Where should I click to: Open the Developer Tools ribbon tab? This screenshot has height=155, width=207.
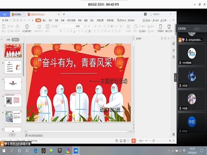coord(100,20)
